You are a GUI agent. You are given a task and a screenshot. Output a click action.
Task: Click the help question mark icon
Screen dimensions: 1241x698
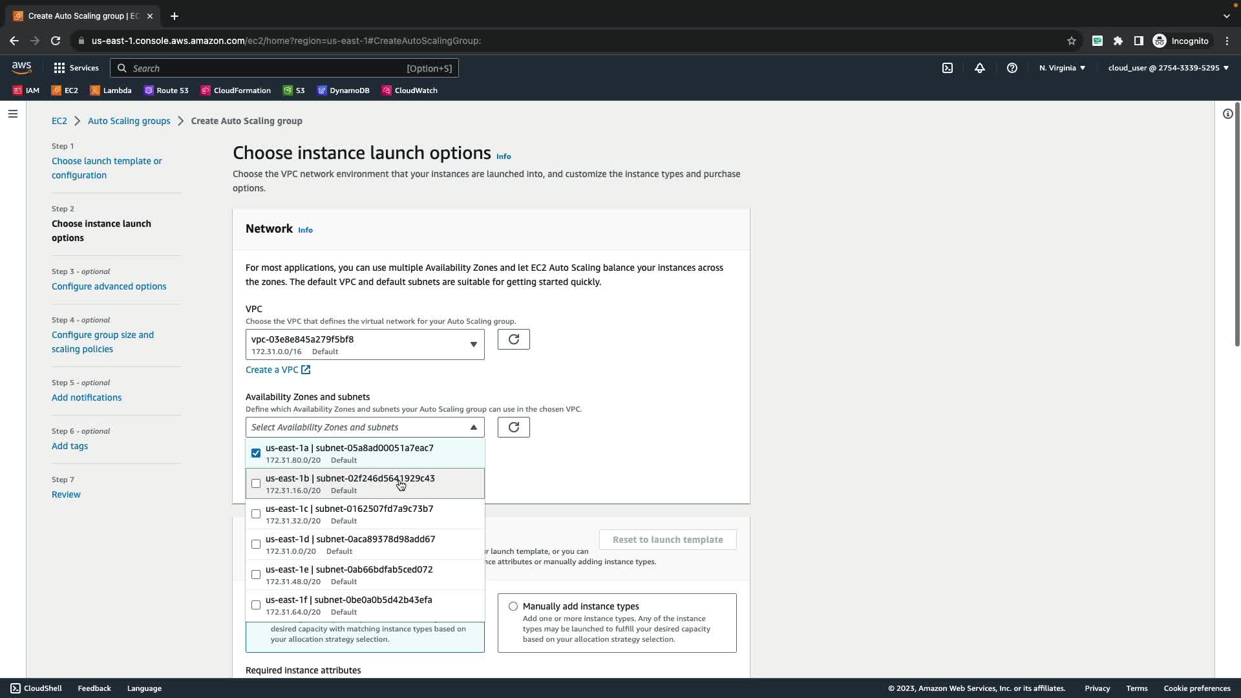(x=1012, y=68)
